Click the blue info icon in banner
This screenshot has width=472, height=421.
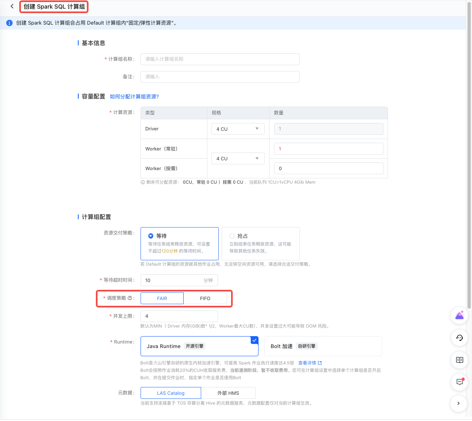[x=9, y=23]
